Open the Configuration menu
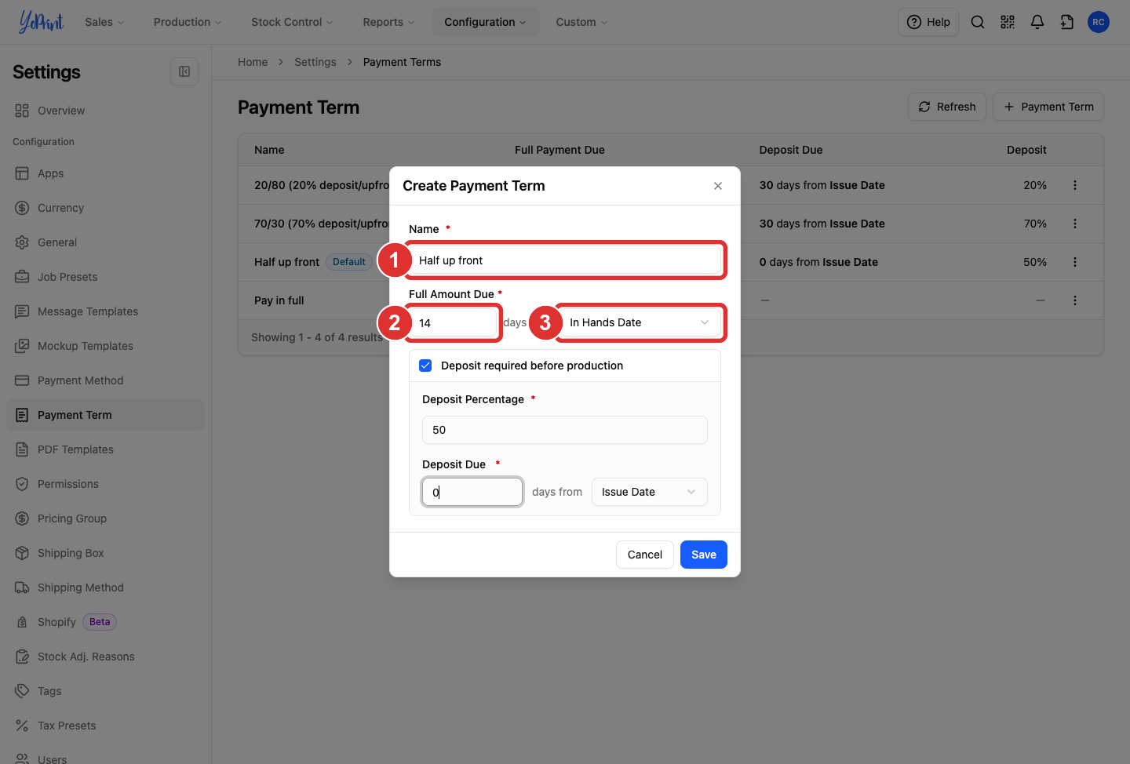Viewport: 1130px width, 764px height. pyautogui.click(x=485, y=22)
